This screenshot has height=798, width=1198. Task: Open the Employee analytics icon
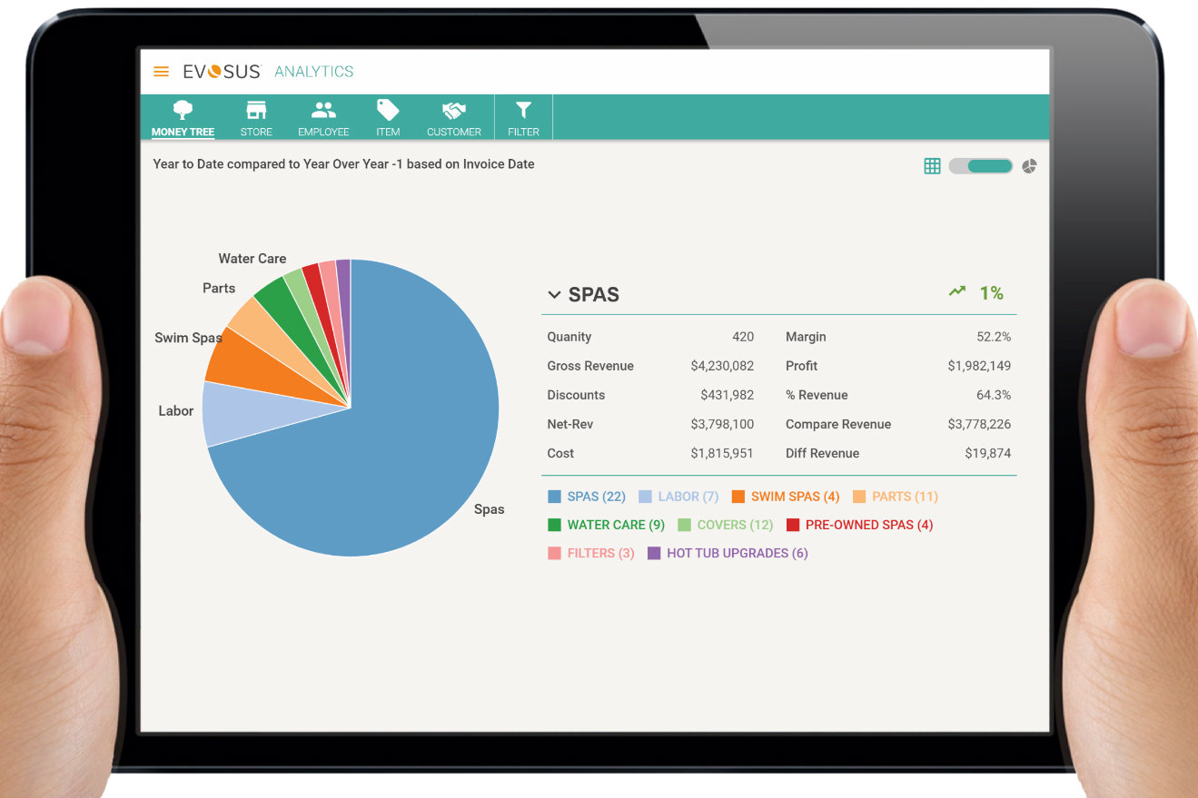pos(323,111)
